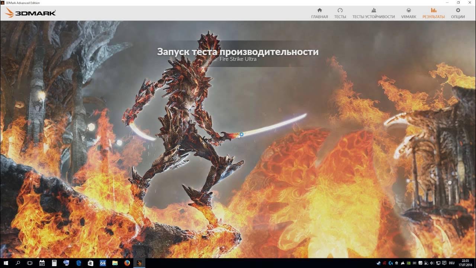Click the MSI tray icon
This screenshot has height=268, width=476.
click(x=385, y=263)
